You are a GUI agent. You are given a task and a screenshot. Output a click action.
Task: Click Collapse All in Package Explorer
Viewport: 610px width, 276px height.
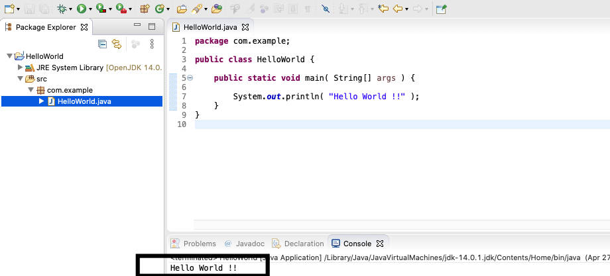click(x=102, y=44)
